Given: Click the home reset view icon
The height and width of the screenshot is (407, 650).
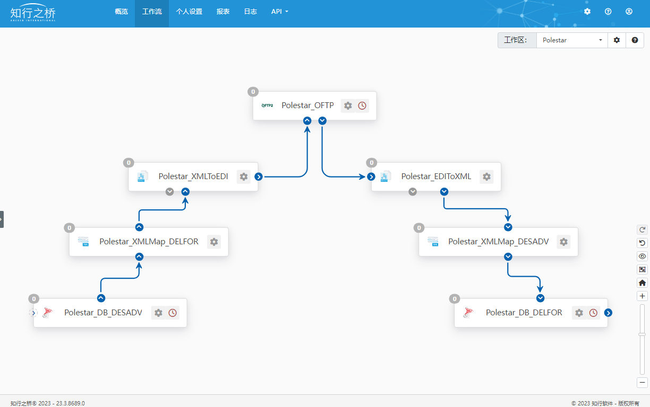Looking at the screenshot, I should (x=643, y=283).
